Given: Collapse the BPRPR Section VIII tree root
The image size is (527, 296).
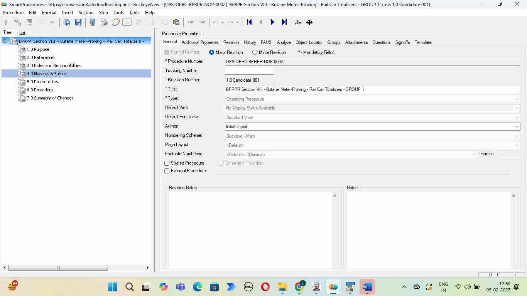Looking at the screenshot, I should (5, 41).
